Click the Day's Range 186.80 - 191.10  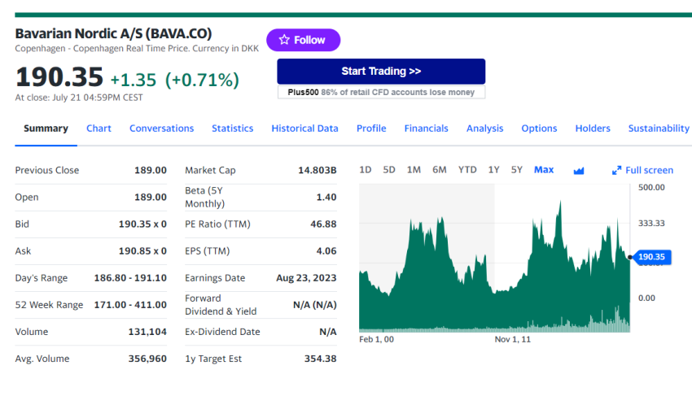(x=130, y=278)
